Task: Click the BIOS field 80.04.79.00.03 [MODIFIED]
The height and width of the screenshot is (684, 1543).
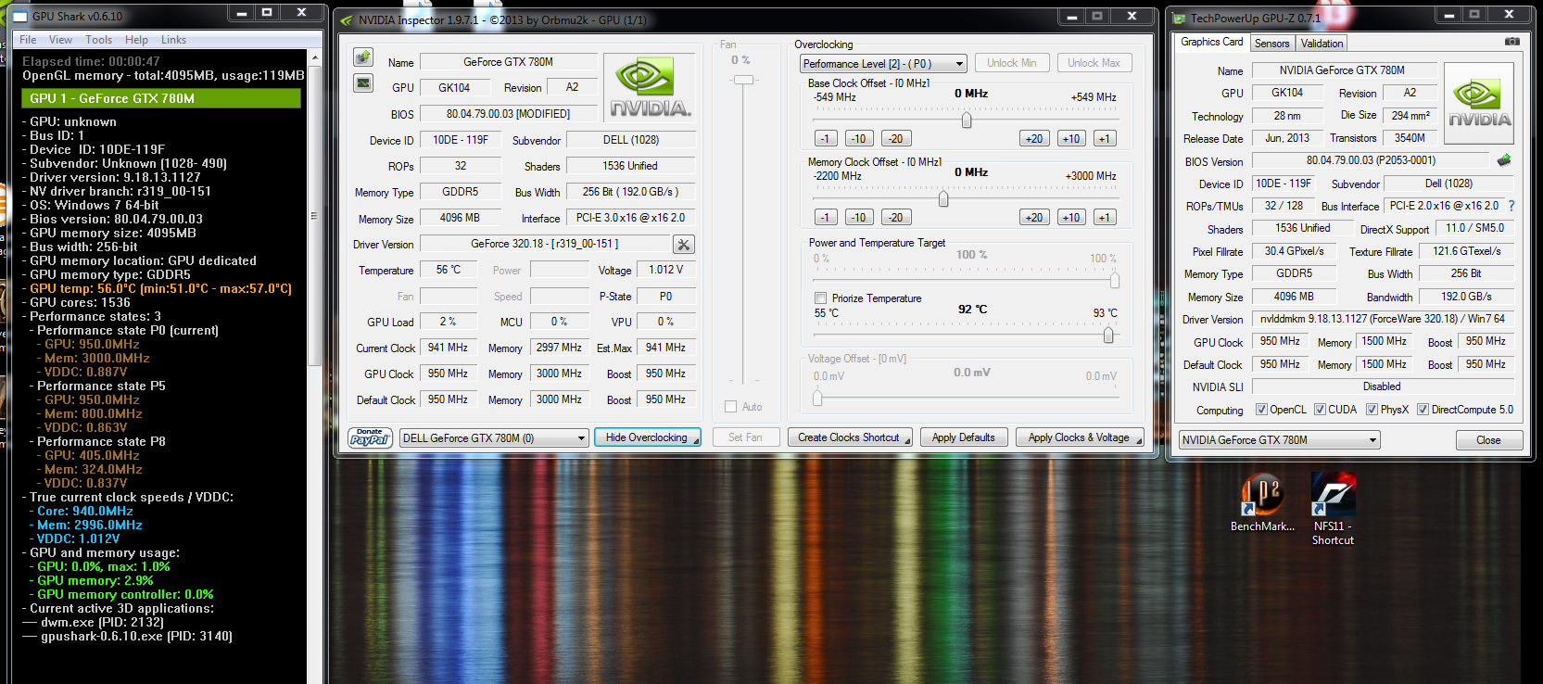Action: click(508, 114)
